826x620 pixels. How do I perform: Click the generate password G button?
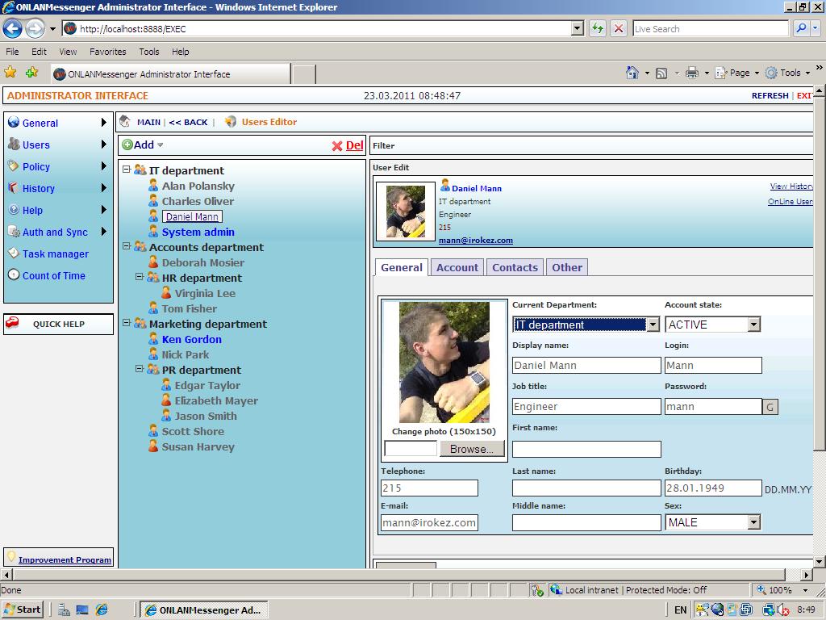(x=770, y=407)
